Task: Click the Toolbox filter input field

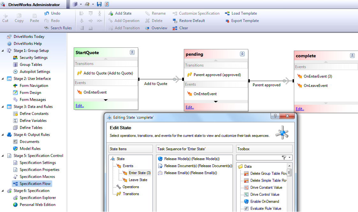Action: pos(259,158)
